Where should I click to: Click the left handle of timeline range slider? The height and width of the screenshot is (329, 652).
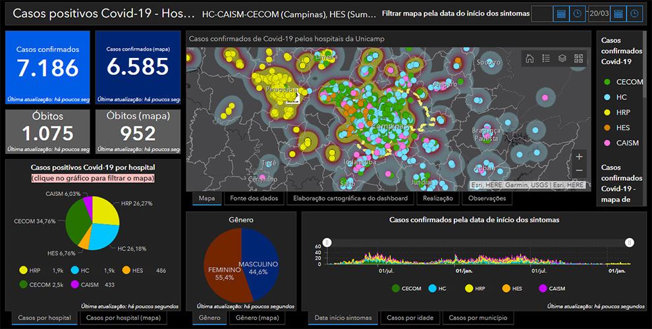tap(327, 243)
